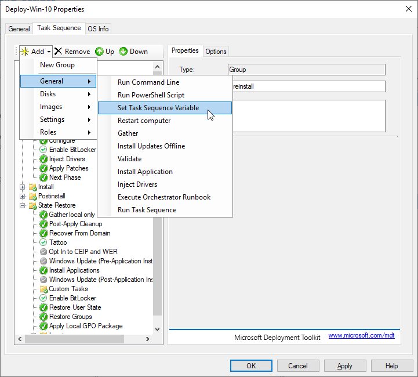This screenshot has width=418, height=377.
Task: Click the Remove X icon in toolbar
Action: (58, 52)
